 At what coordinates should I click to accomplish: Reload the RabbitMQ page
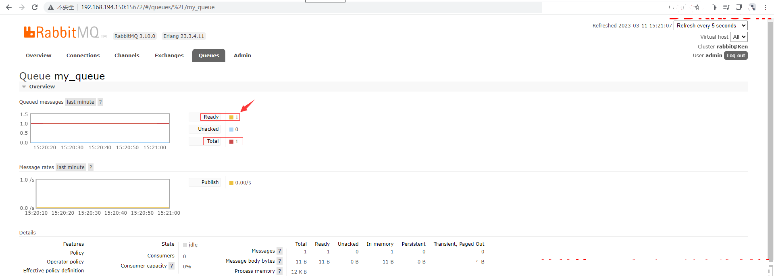coord(35,7)
